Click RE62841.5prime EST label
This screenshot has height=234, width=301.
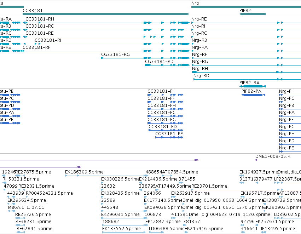pyautogui.click(x=34, y=229)
